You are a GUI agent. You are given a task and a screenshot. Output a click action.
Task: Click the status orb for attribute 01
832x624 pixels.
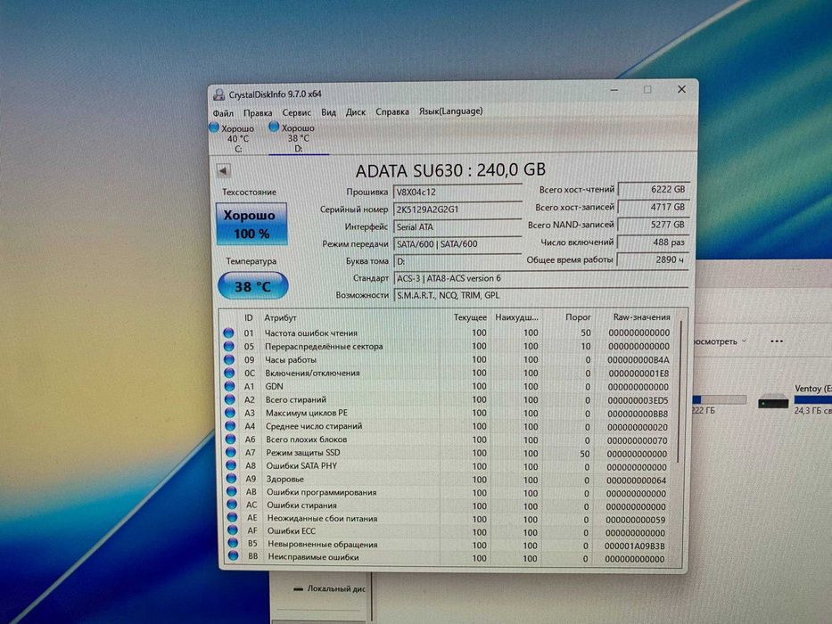[228, 333]
